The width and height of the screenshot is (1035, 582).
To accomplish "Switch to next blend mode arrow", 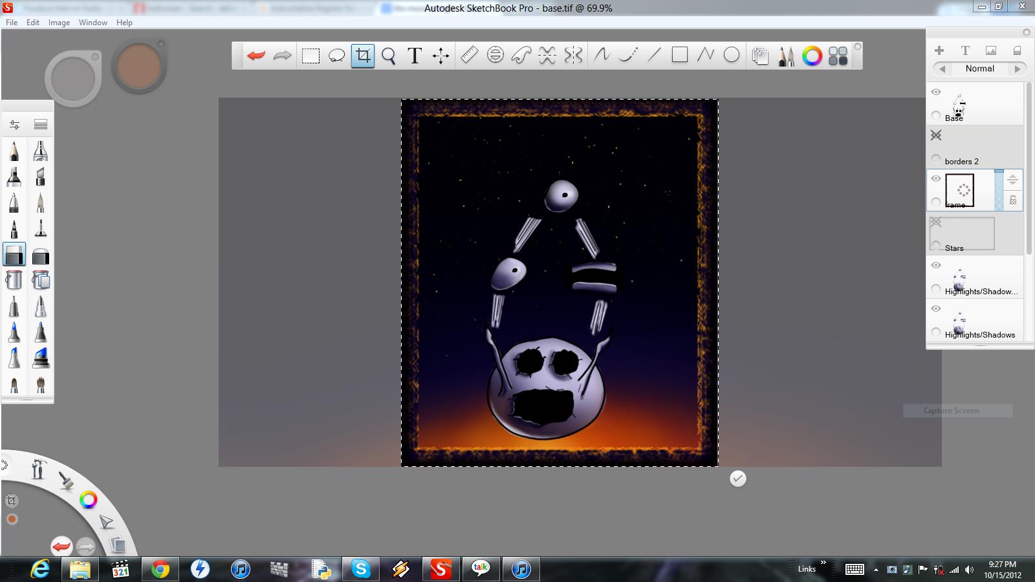I will click(1018, 69).
